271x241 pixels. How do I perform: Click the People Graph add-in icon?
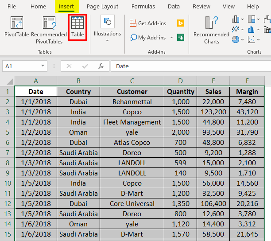pos(181,37)
